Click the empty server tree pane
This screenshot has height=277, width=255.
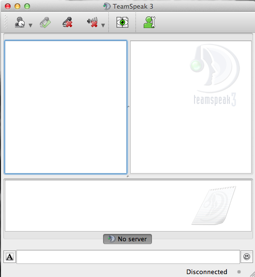(66, 107)
